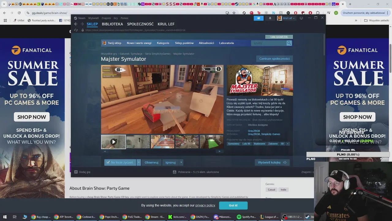This screenshot has height=221, width=392.
Task: Open the Pomoc menu
Action: 125,18
